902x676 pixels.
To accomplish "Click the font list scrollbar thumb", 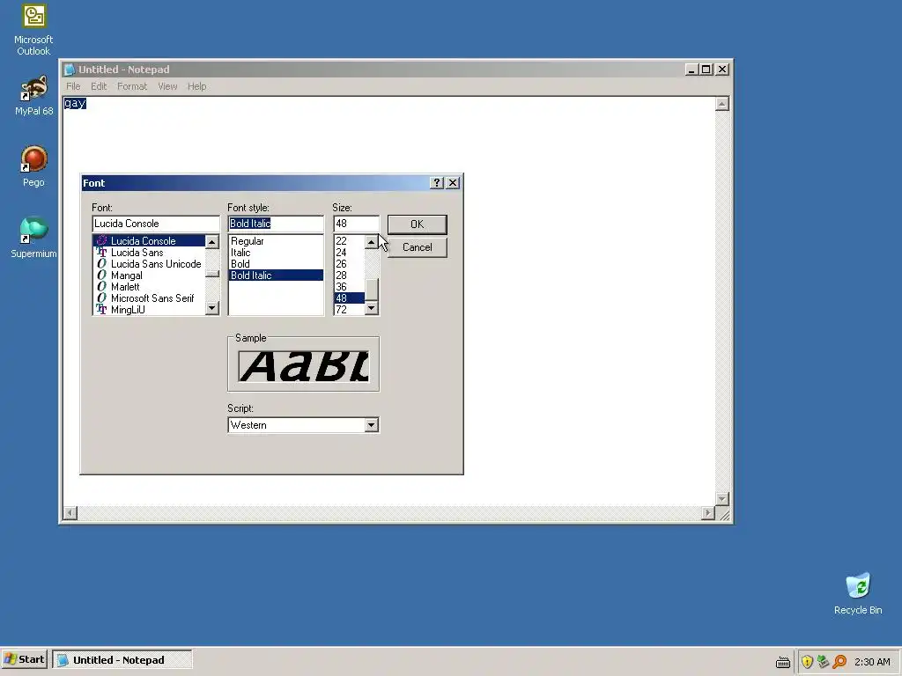I will pos(212,274).
